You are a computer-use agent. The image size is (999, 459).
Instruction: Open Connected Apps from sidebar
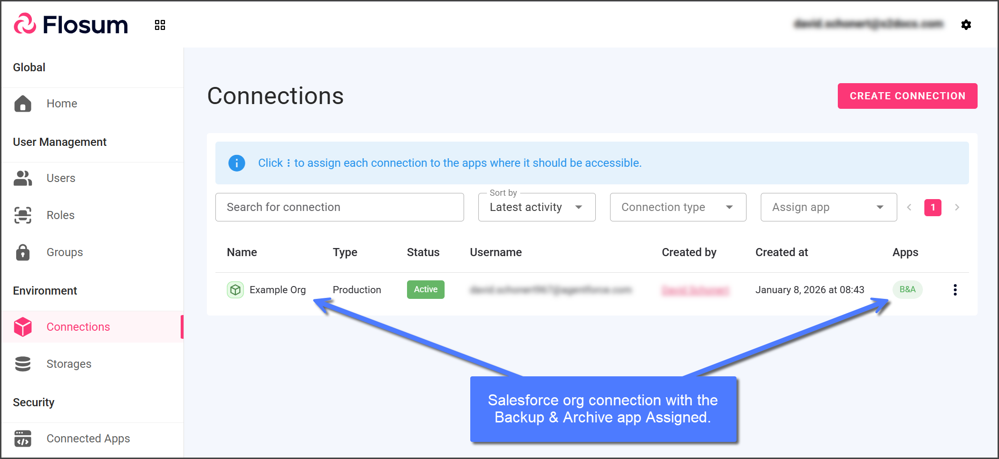88,439
